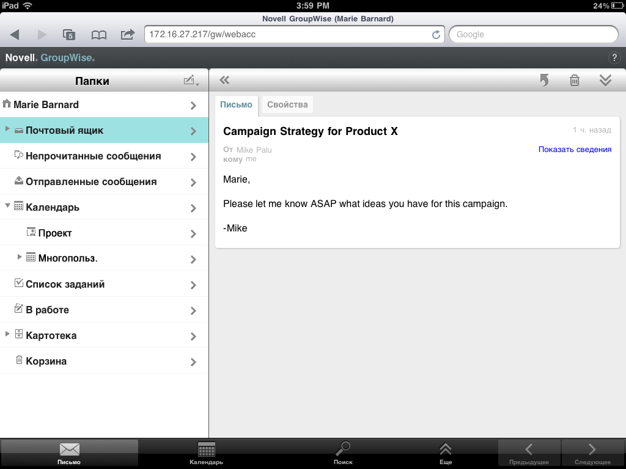Select Письмо in bottom navigation bar
626x469 pixels.
coord(69,453)
